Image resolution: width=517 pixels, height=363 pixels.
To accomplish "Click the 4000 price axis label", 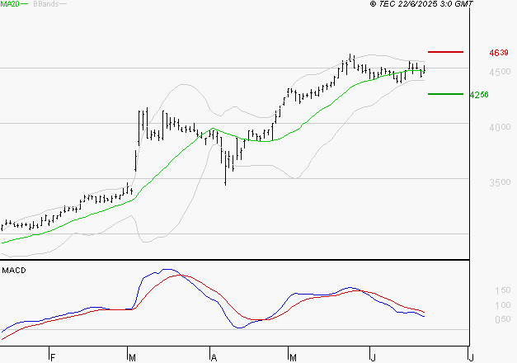I will point(500,127).
